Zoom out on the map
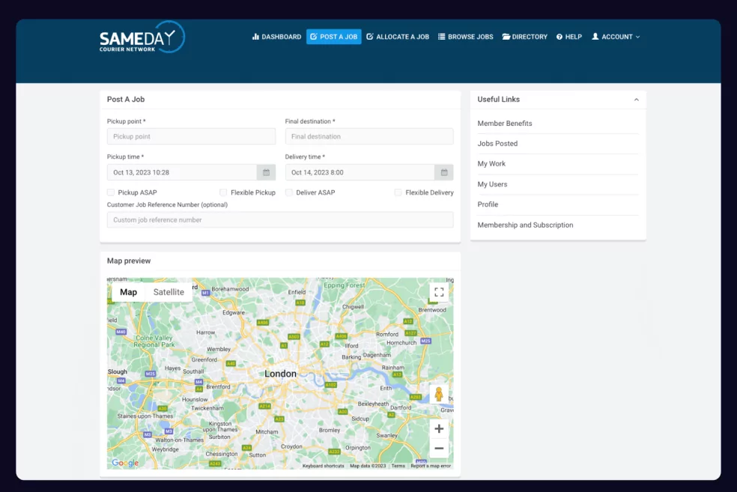737x492 pixels. click(439, 449)
